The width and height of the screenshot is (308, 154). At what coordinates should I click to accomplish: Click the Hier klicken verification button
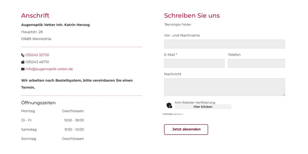tap(203, 107)
